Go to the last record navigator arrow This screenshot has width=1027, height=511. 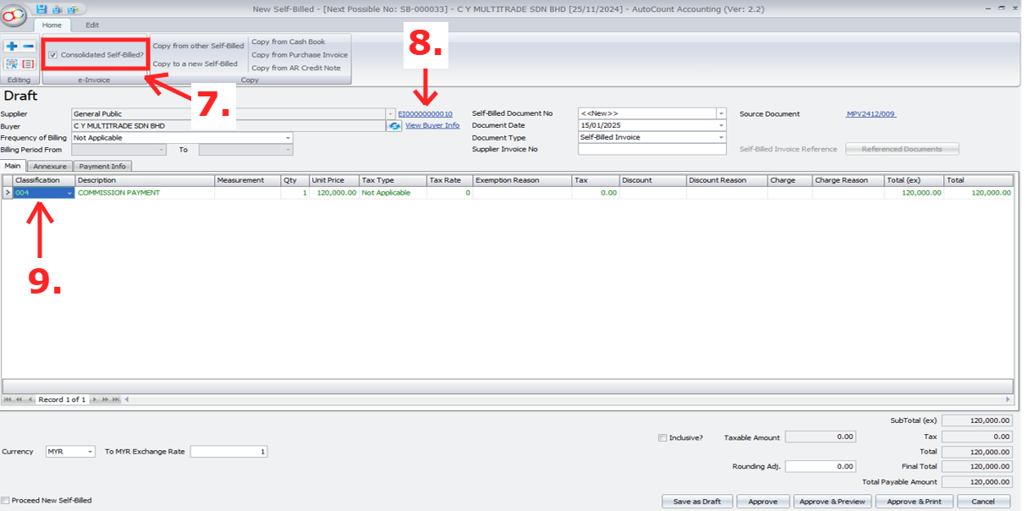point(118,399)
